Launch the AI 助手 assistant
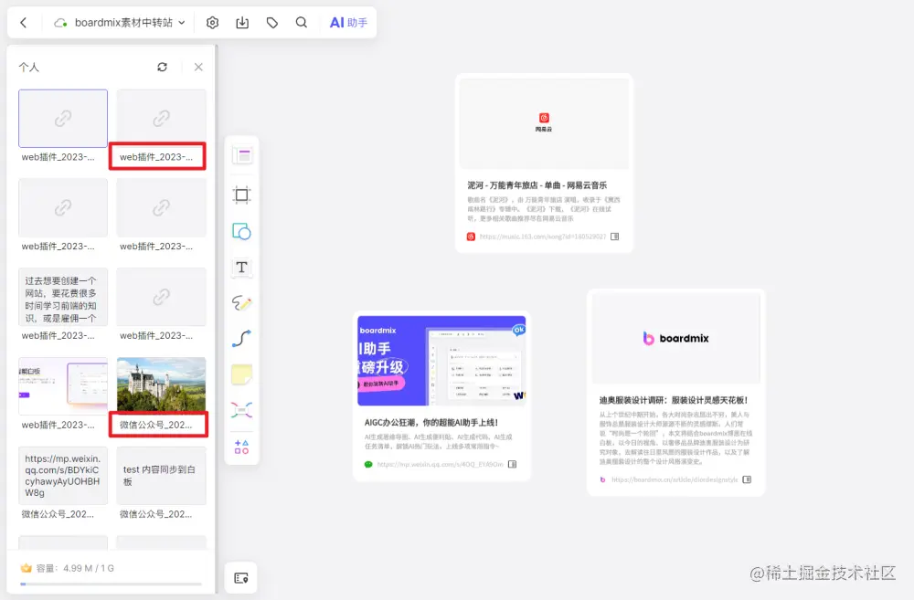This screenshot has width=914, height=600. [x=348, y=23]
